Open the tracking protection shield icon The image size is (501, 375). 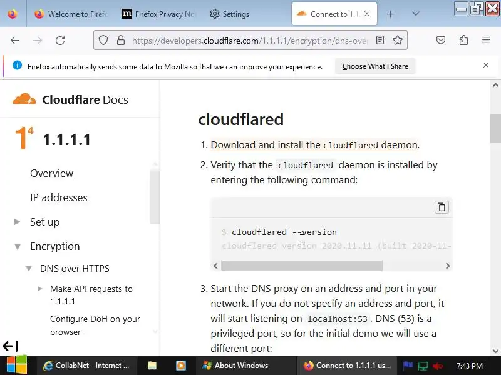(x=103, y=40)
